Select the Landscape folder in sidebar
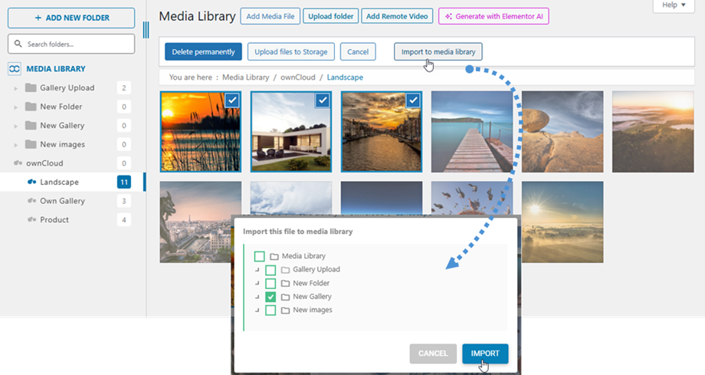This screenshot has width=705, height=375. [x=58, y=183]
